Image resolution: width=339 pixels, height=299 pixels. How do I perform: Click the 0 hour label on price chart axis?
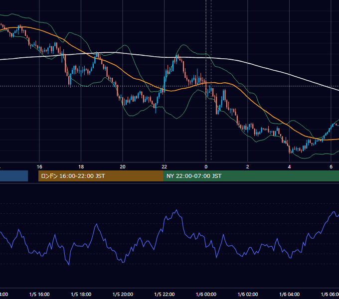(x=206, y=167)
